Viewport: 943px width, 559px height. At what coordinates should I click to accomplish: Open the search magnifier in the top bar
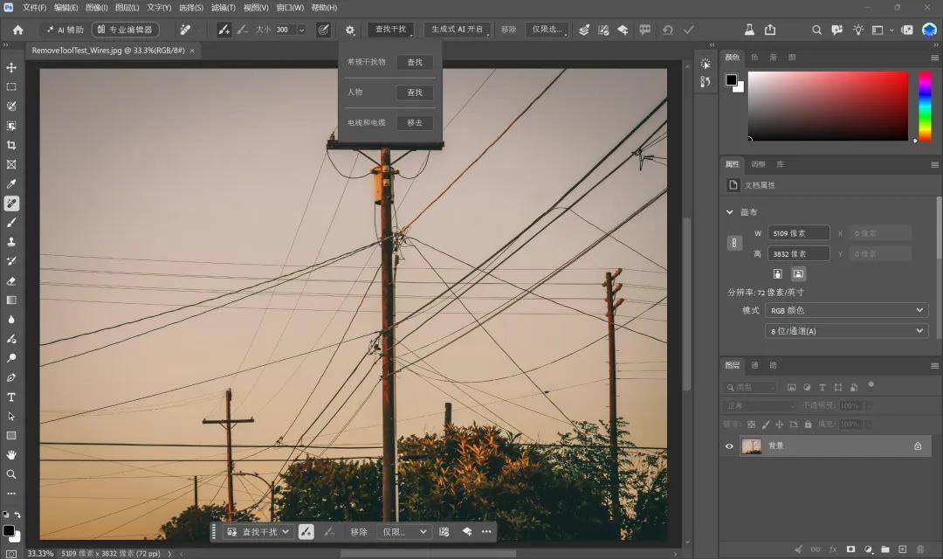(x=816, y=30)
